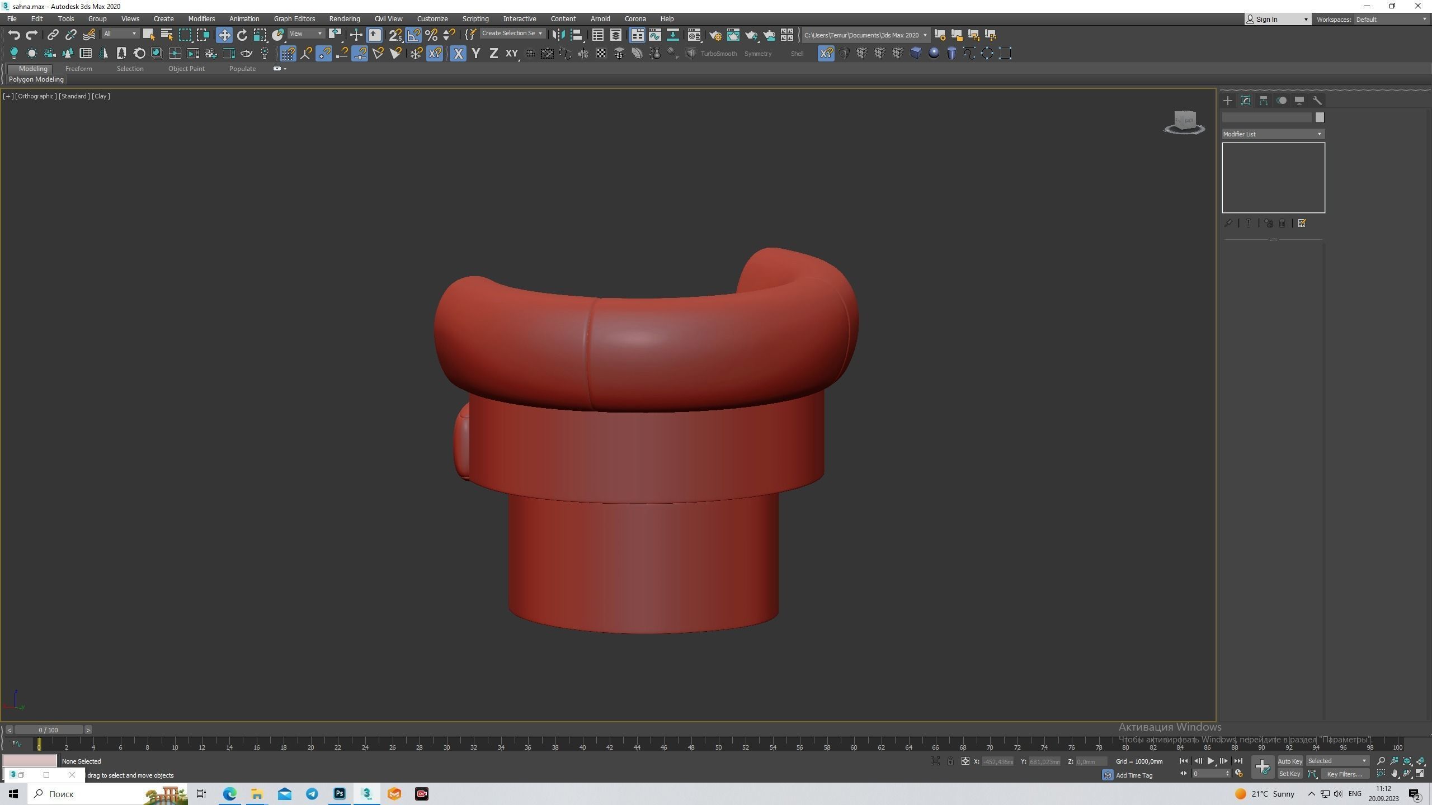The width and height of the screenshot is (1432, 805).
Task: Open the Utilities wrench panel tab
Action: pos(1317,101)
